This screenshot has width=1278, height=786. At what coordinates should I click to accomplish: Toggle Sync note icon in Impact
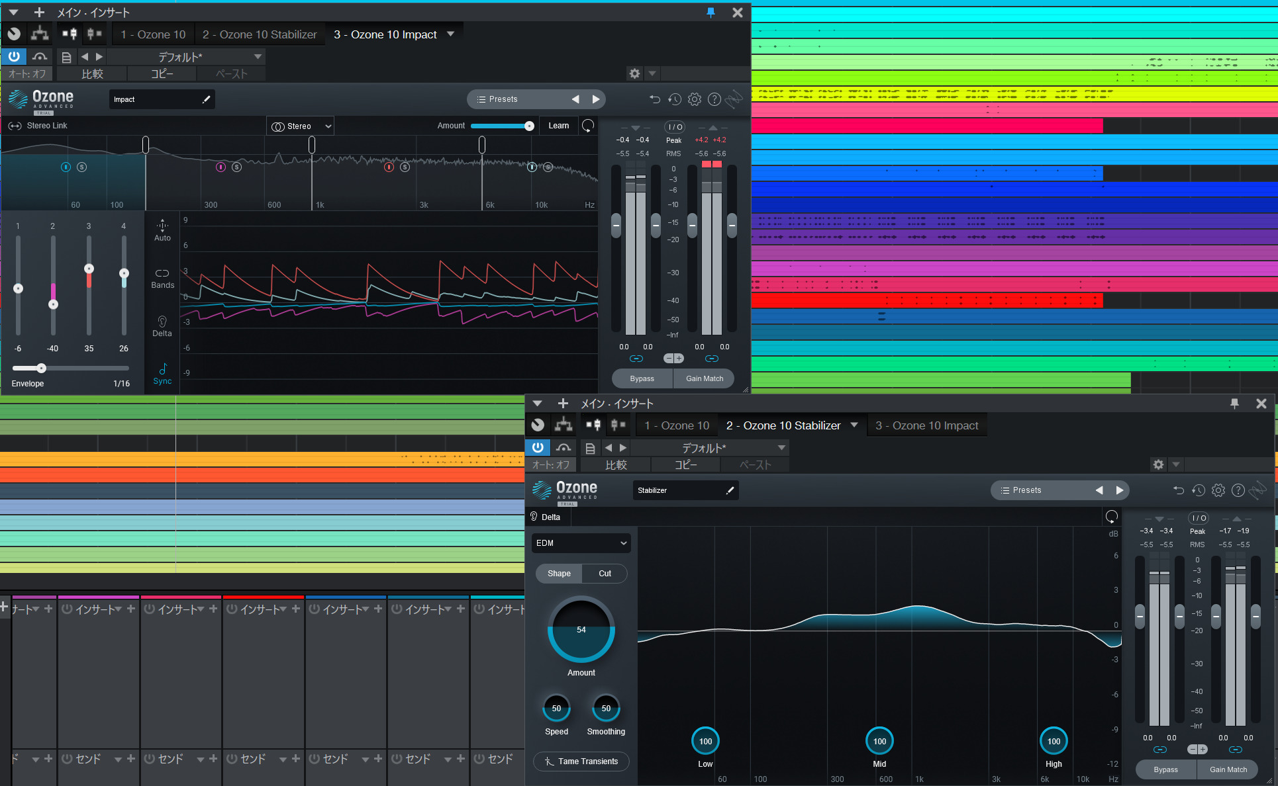point(162,374)
